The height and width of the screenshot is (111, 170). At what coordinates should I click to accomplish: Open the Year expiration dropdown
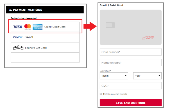(x=147, y=76)
